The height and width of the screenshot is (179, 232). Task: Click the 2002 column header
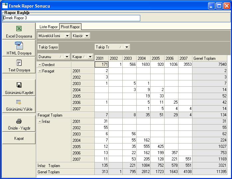115,58
